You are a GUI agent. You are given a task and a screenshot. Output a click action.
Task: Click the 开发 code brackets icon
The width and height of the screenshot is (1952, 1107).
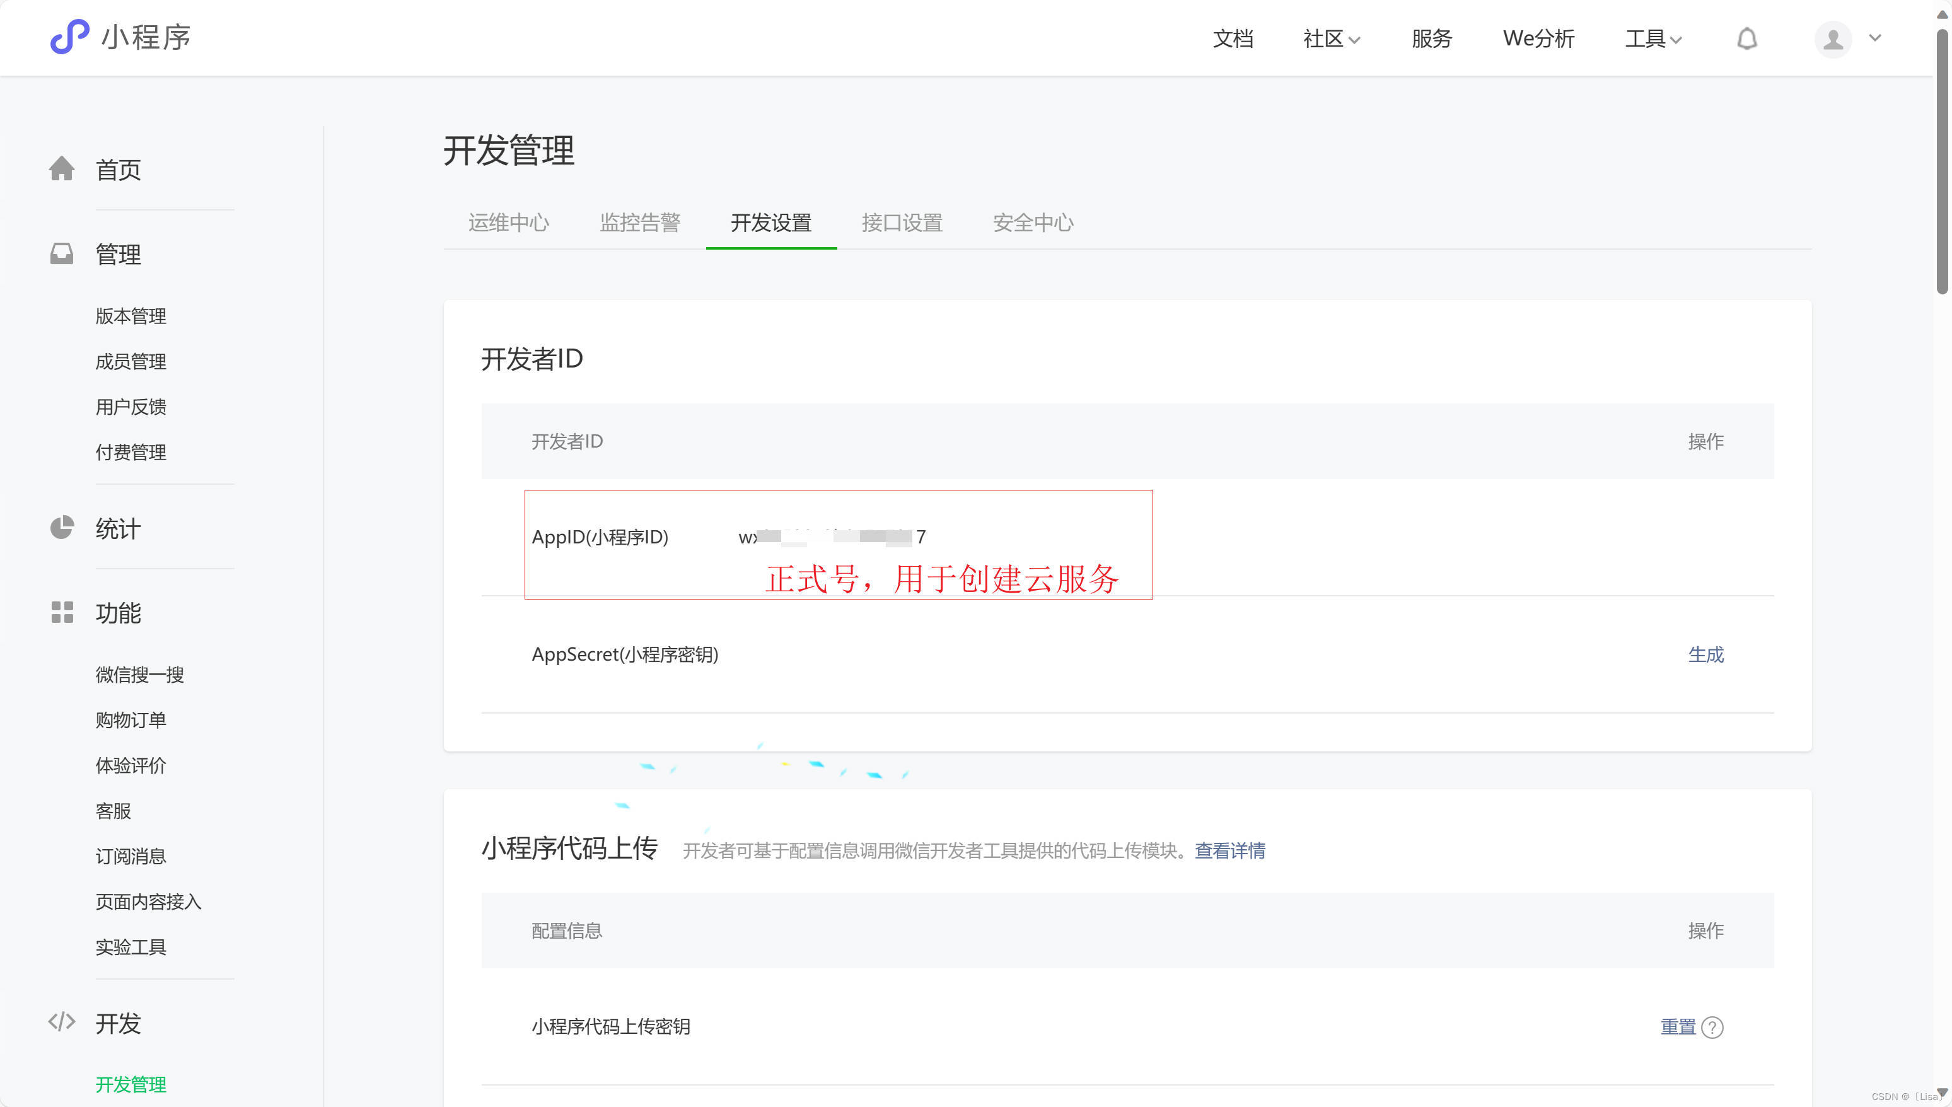tap(62, 1022)
